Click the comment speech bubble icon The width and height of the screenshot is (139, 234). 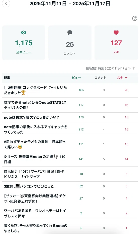pyautogui.click(x=70, y=32)
